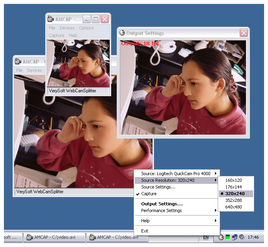
Task: Click the 17:46 taskbar clock
Action: tap(253, 237)
